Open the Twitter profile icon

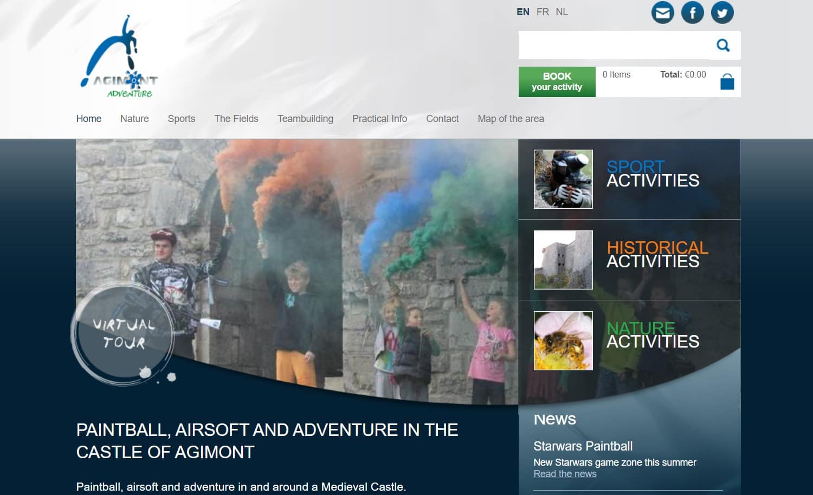(x=722, y=12)
